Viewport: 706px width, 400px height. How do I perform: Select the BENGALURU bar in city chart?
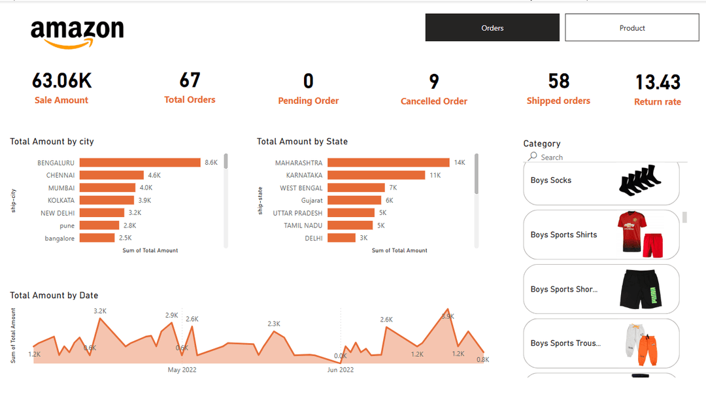pos(157,162)
